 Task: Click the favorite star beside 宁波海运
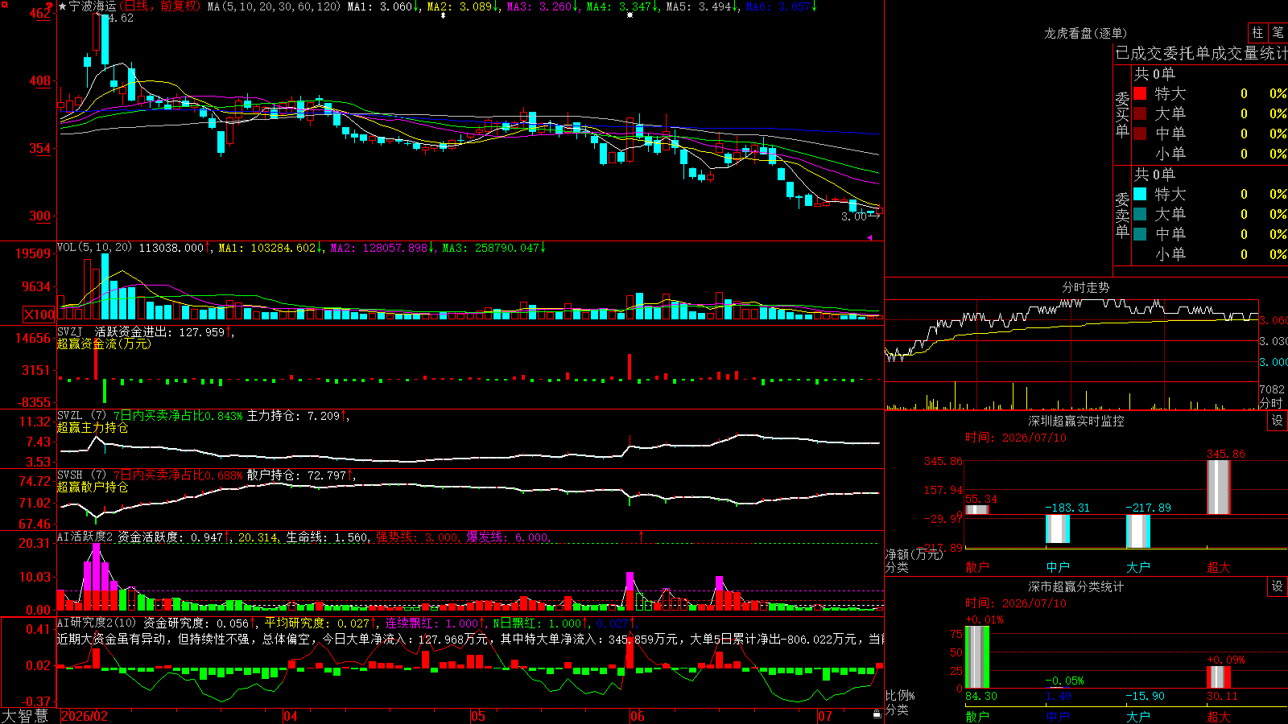click(63, 6)
